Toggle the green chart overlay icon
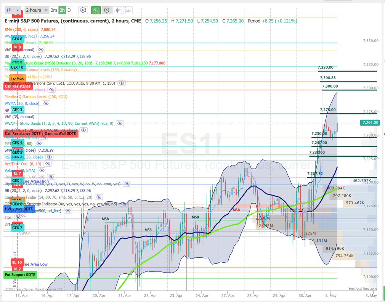Image resolution: width=385 pixels, height=305 pixels. click(x=96, y=10)
